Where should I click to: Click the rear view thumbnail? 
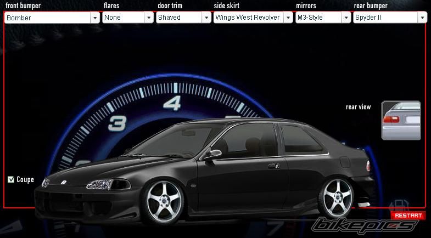(401, 121)
